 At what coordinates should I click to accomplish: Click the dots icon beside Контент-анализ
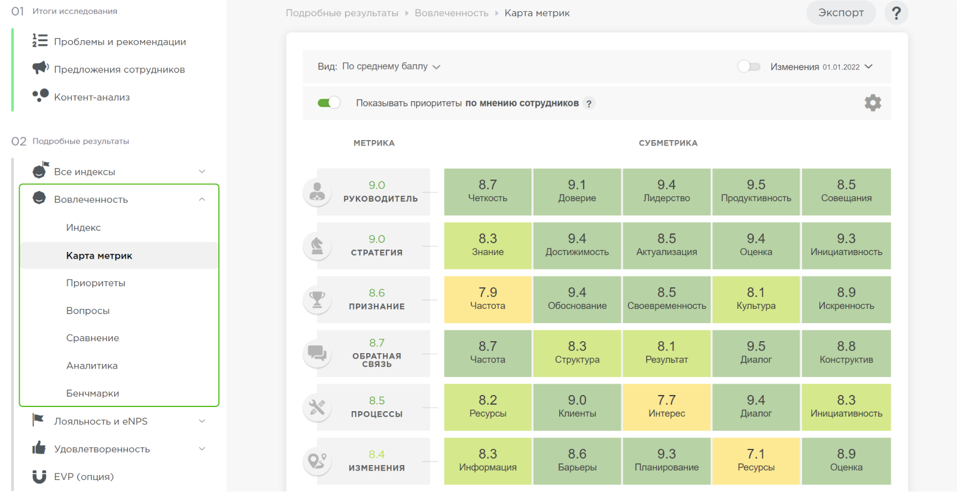pyautogui.click(x=40, y=96)
